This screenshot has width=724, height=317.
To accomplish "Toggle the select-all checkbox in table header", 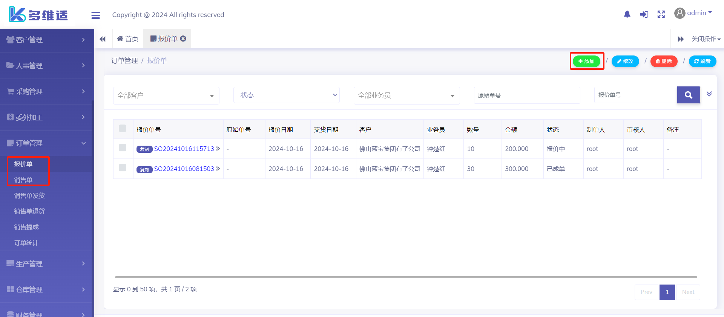I will (123, 128).
